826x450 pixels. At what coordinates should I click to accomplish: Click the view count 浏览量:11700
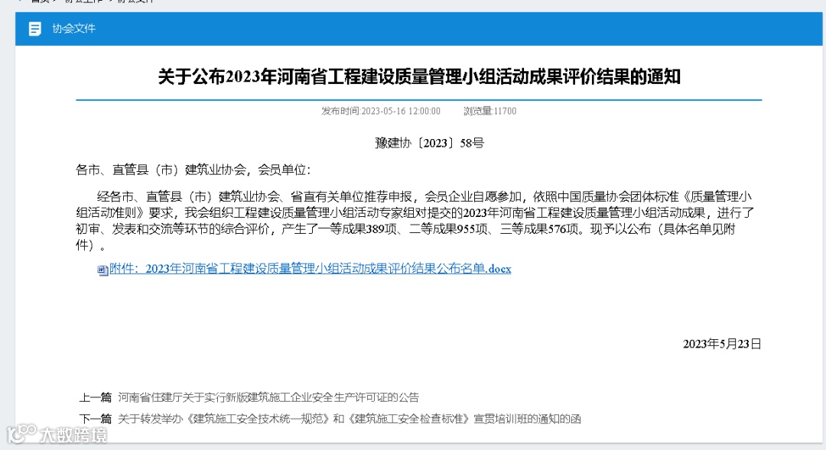click(x=490, y=111)
